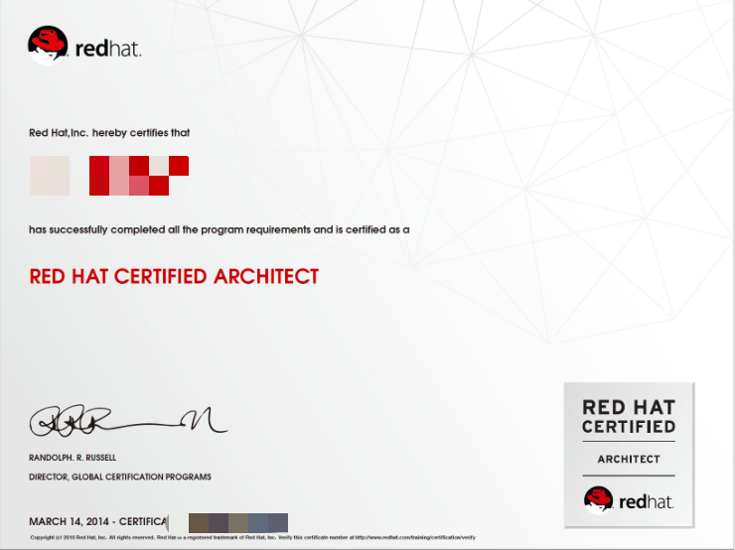This screenshot has width=735, height=550.
Task: Click the word 'ARCHITECT' in the badge
Action: click(629, 459)
